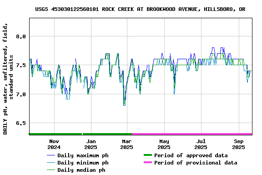Click the green daily median legend line
The width and height of the screenshot is (262, 175).
pyautogui.click(x=51, y=170)
